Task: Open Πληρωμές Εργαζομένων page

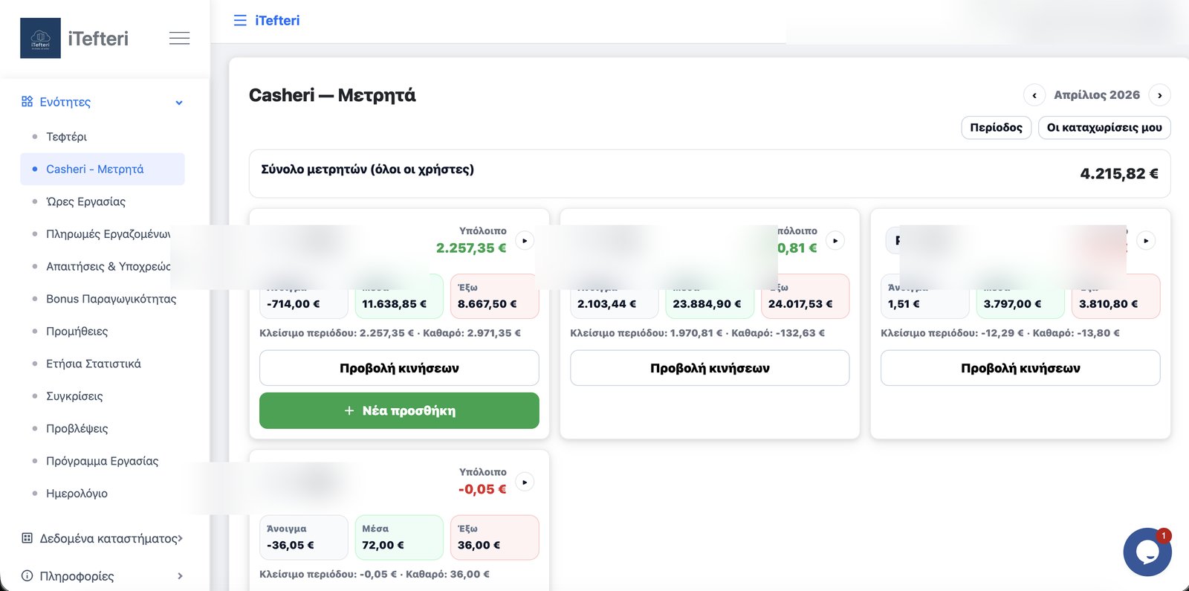Action: coord(108,234)
